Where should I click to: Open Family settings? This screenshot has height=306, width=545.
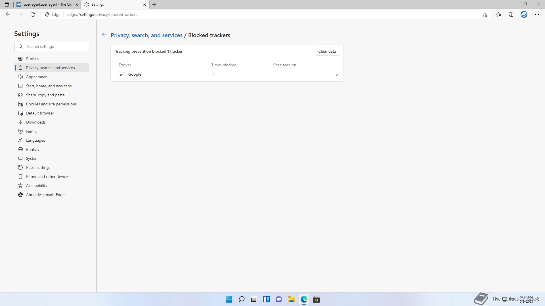pyautogui.click(x=52, y=131)
